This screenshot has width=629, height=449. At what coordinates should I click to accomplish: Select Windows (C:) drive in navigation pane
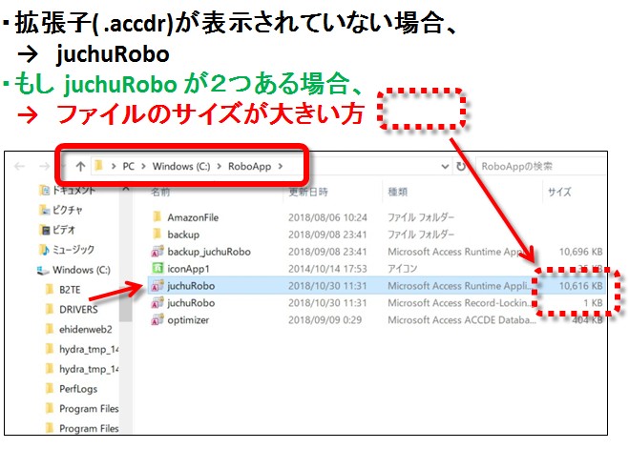tap(81, 270)
